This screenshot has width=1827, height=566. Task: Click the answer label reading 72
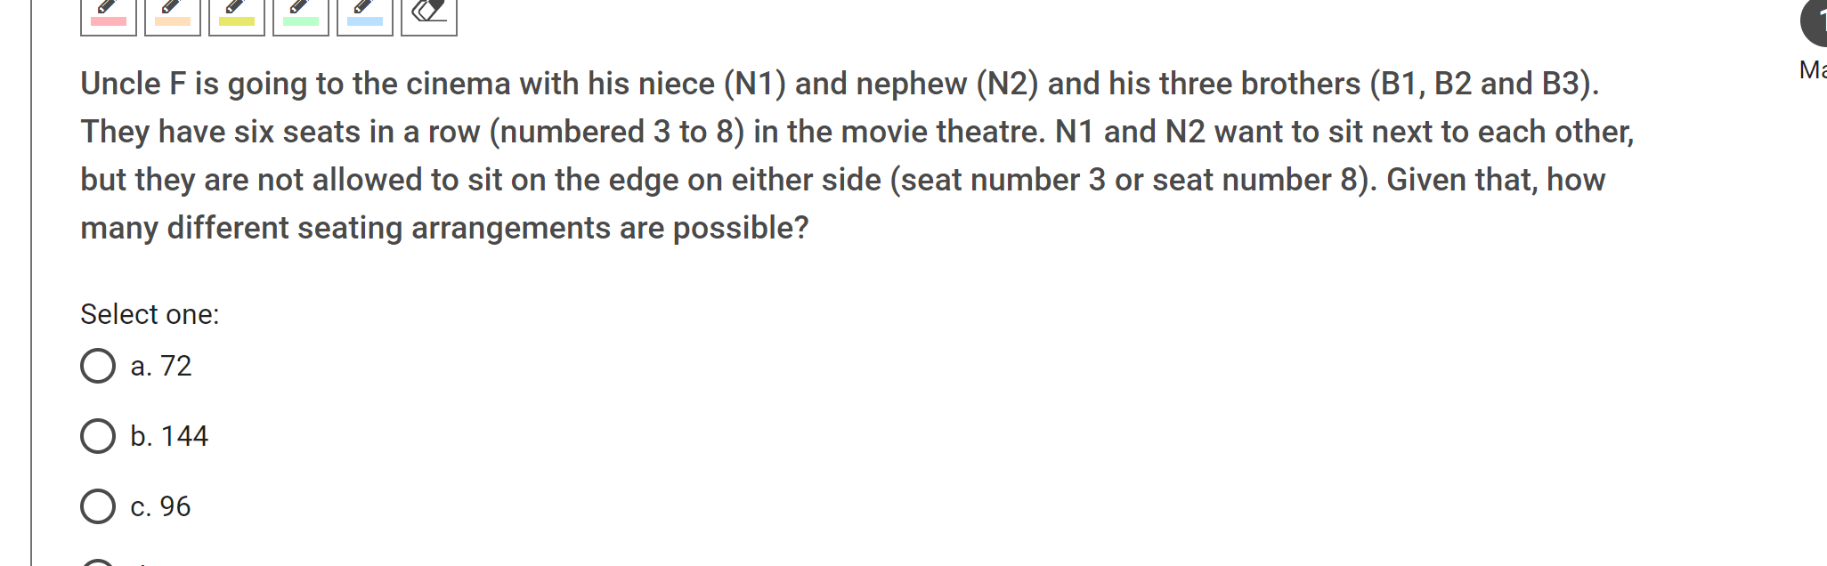[x=161, y=365]
